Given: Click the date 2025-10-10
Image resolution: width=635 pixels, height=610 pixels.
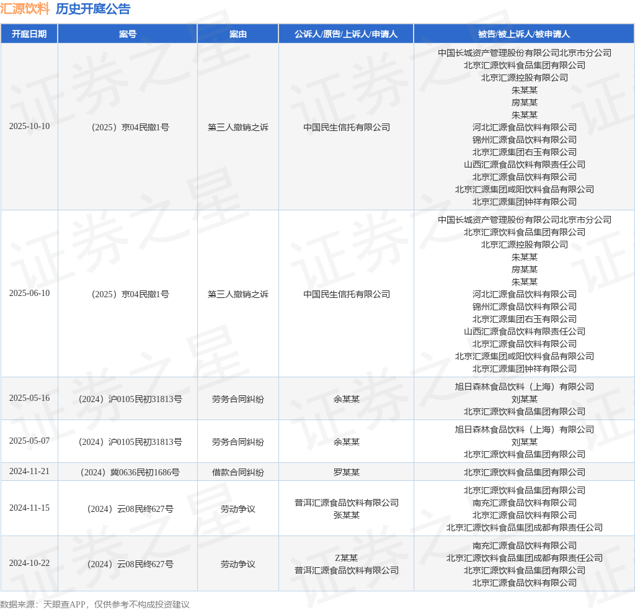Looking at the screenshot, I should point(30,127).
